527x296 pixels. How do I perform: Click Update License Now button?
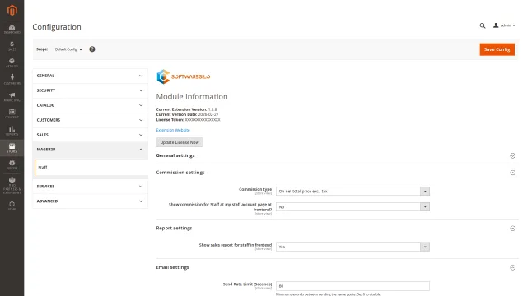[180, 142]
